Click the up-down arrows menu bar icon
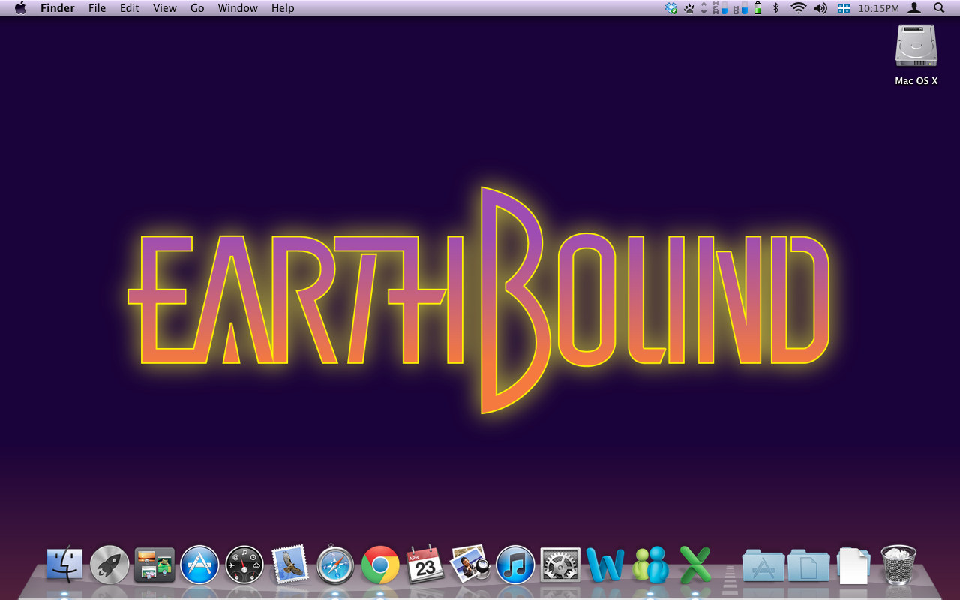 (703, 8)
